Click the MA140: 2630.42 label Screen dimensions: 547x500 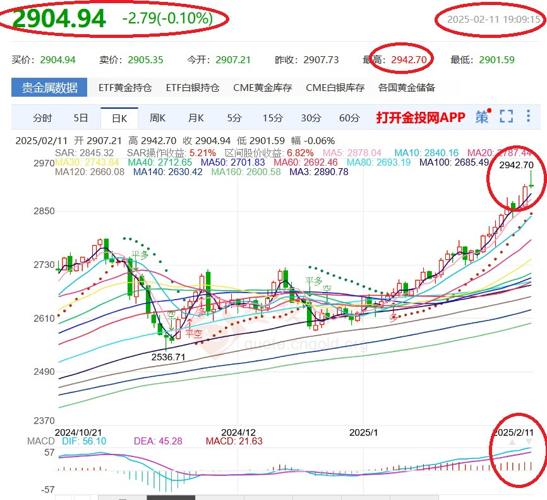[x=168, y=172]
